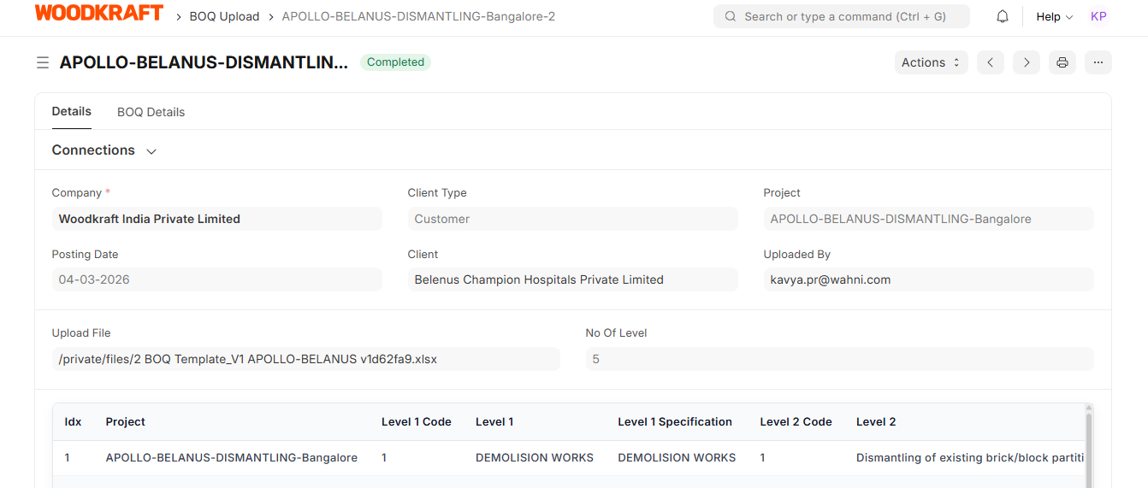
Task: Open BOQ Upload breadcrumb link
Action: pos(224,16)
